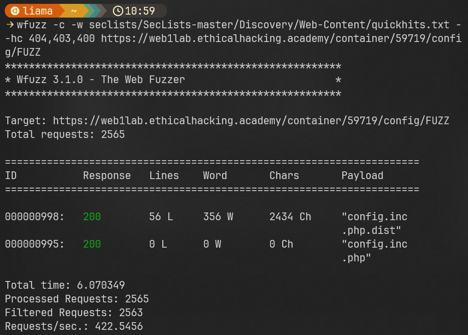Select the tilde home directory segment

click(74, 11)
